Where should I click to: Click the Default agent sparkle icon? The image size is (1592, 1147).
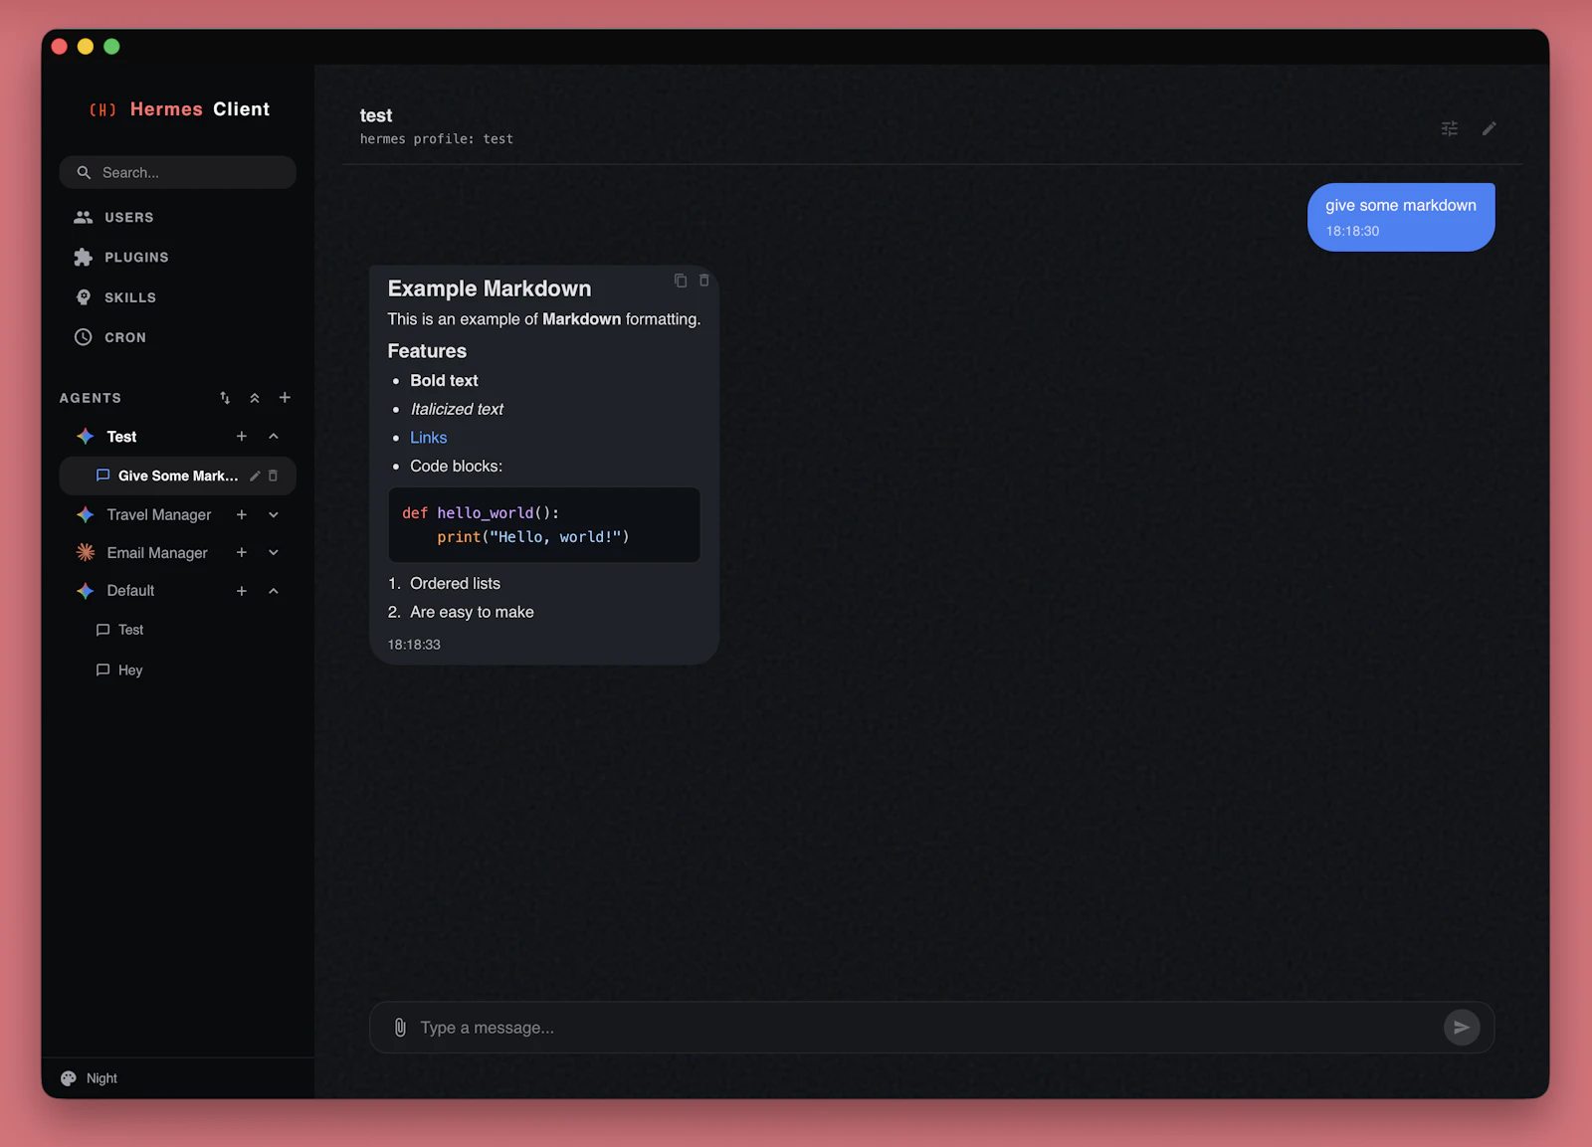click(x=86, y=591)
